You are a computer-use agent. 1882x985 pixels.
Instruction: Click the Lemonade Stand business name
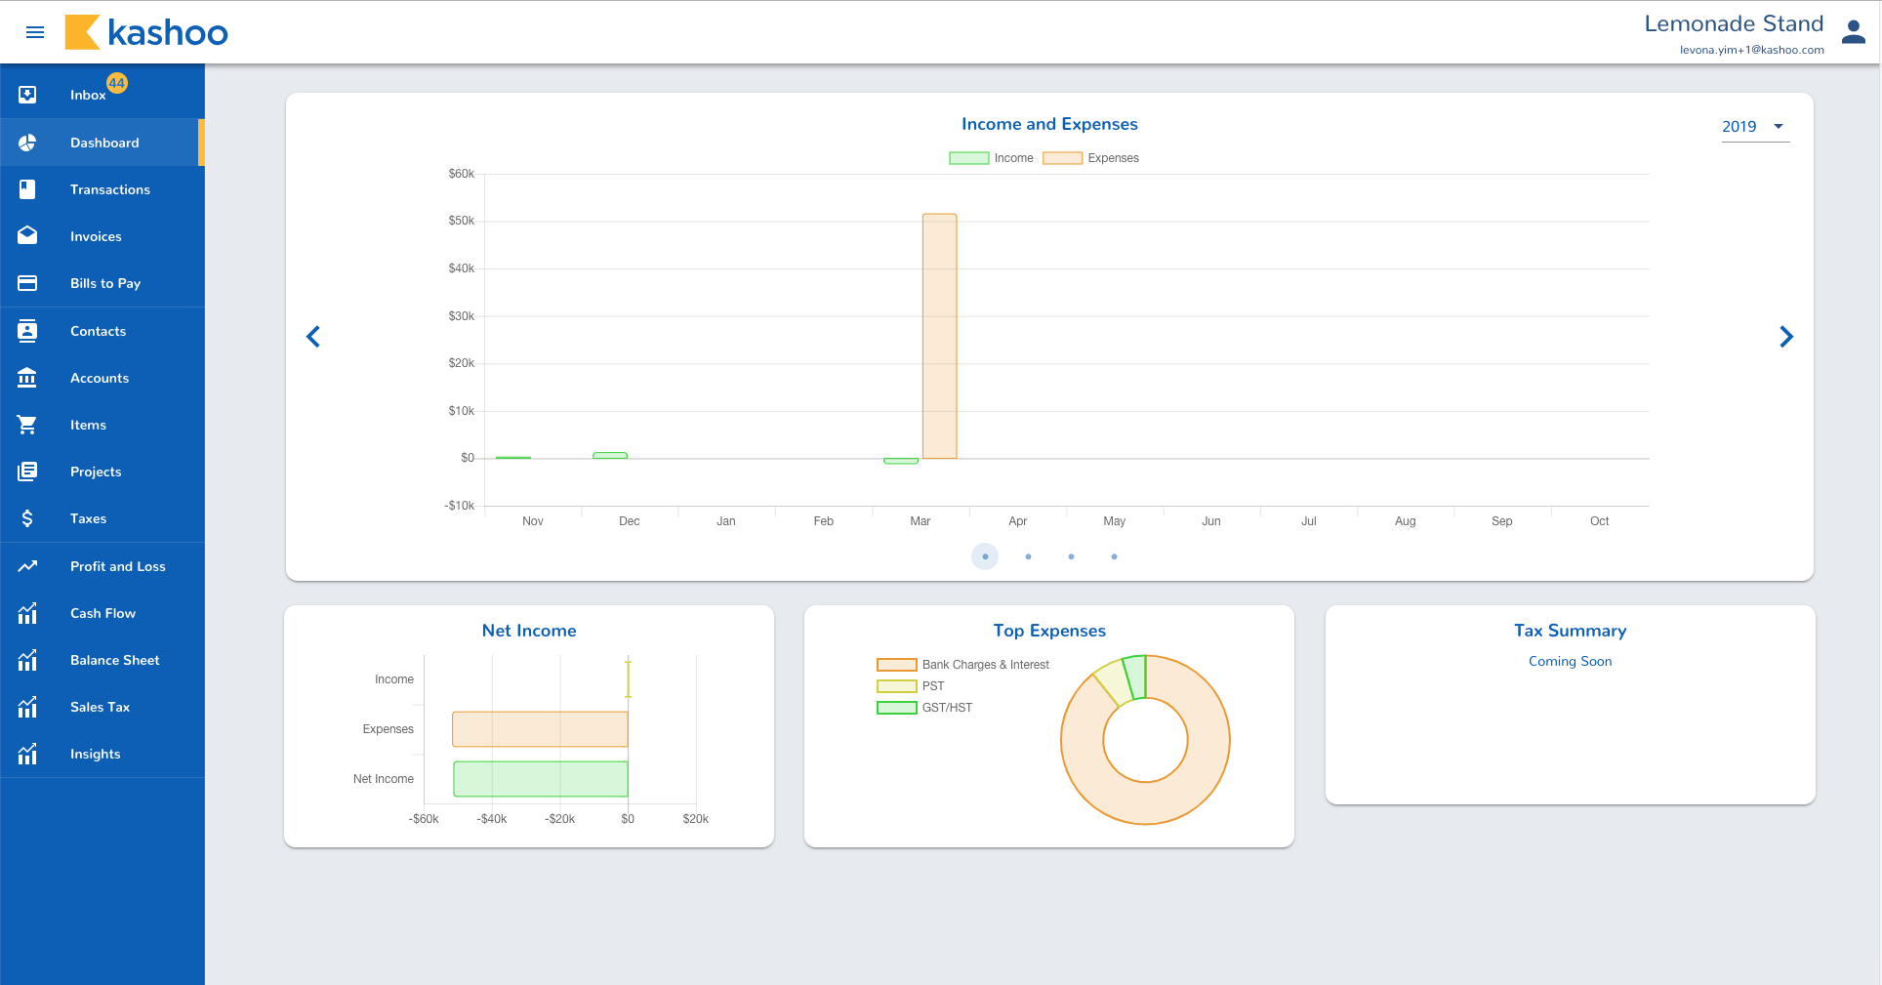coord(1733,24)
